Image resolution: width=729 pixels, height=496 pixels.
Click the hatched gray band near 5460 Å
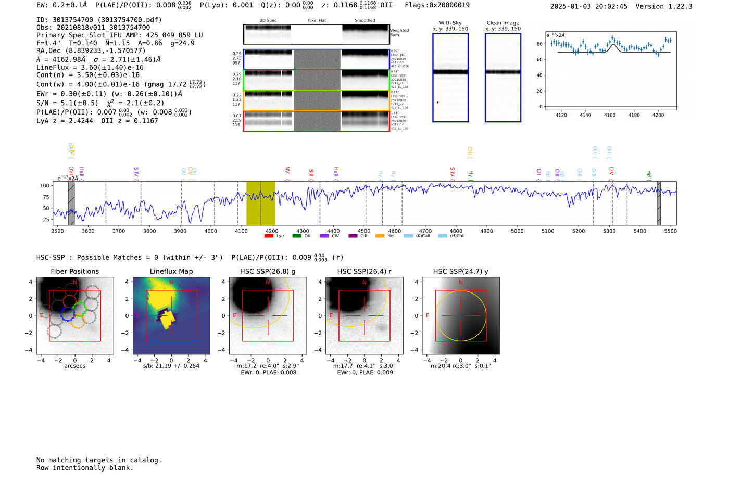tap(659, 203)
